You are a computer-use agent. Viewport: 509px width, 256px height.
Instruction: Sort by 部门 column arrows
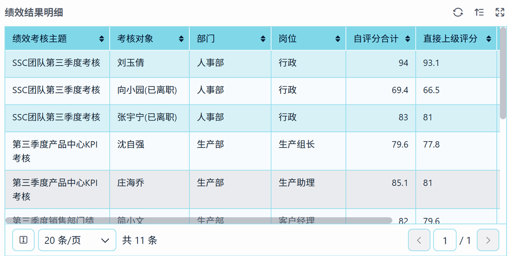[263, 39]
